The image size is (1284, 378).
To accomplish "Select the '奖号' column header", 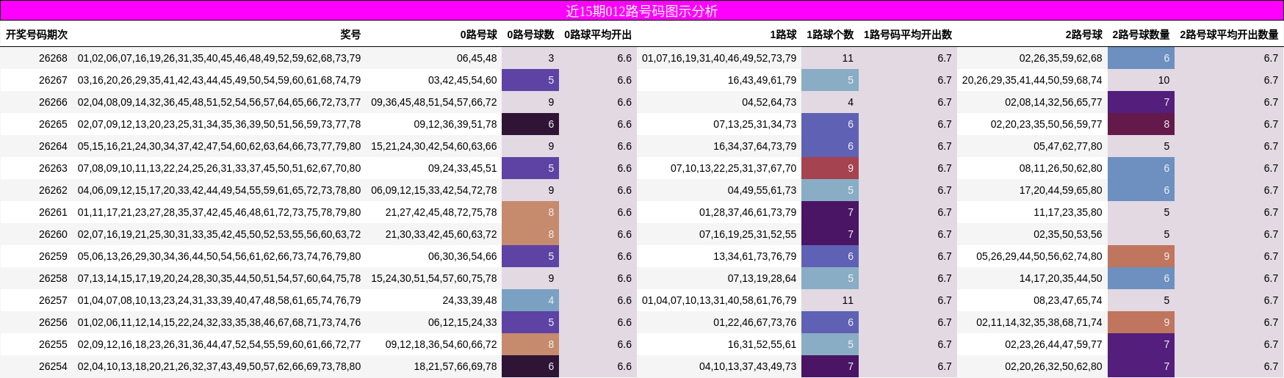I will [x=350, y=34].
